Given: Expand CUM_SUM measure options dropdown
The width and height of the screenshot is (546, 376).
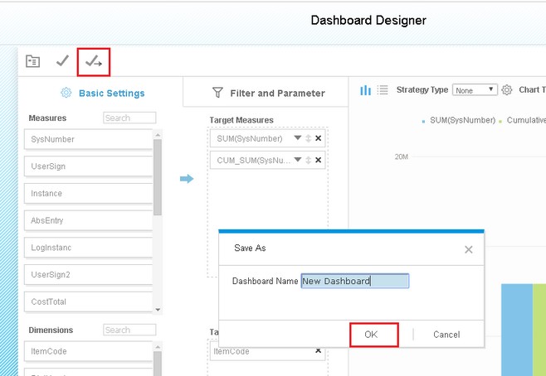Looking at the screenshot, I should pos(298,160).
